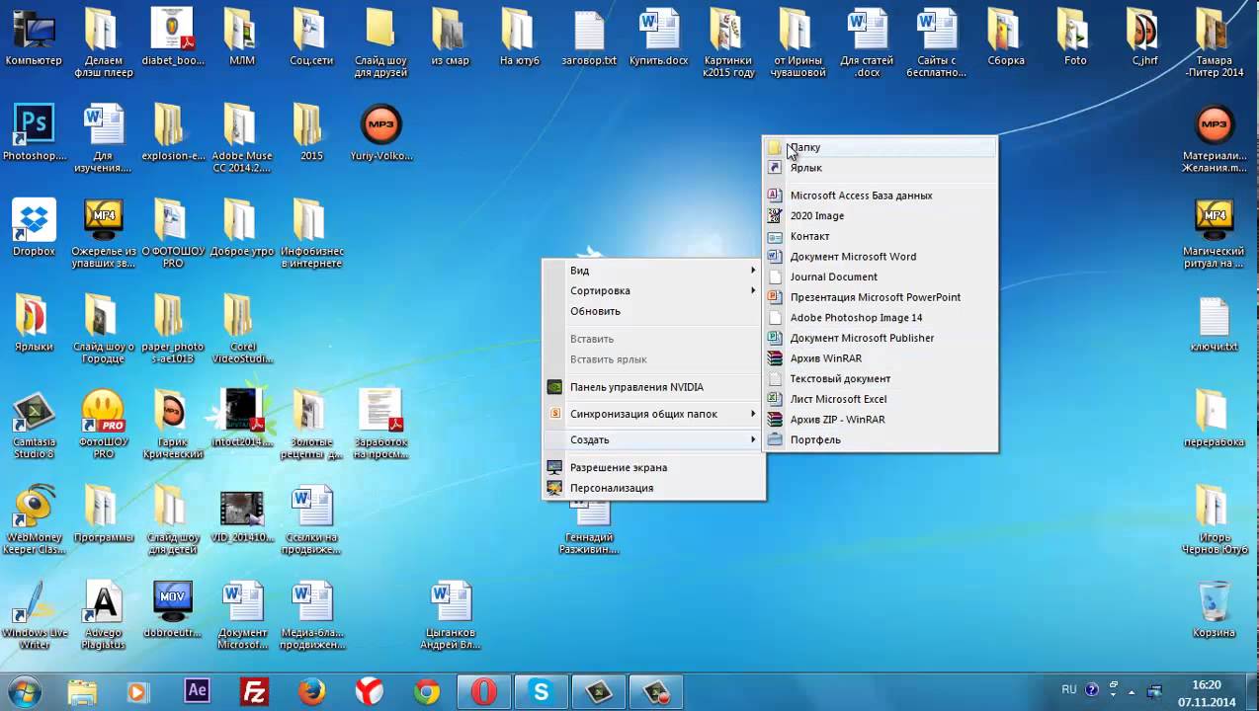The width and height of the screenshot is (1259, 711).
Task: Create Презентация Microsoft PowerPoint
Action: point(880,297)
